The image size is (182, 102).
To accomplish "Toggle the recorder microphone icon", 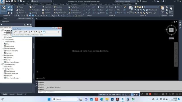I will pyautogui.click(x=166, y=94).
